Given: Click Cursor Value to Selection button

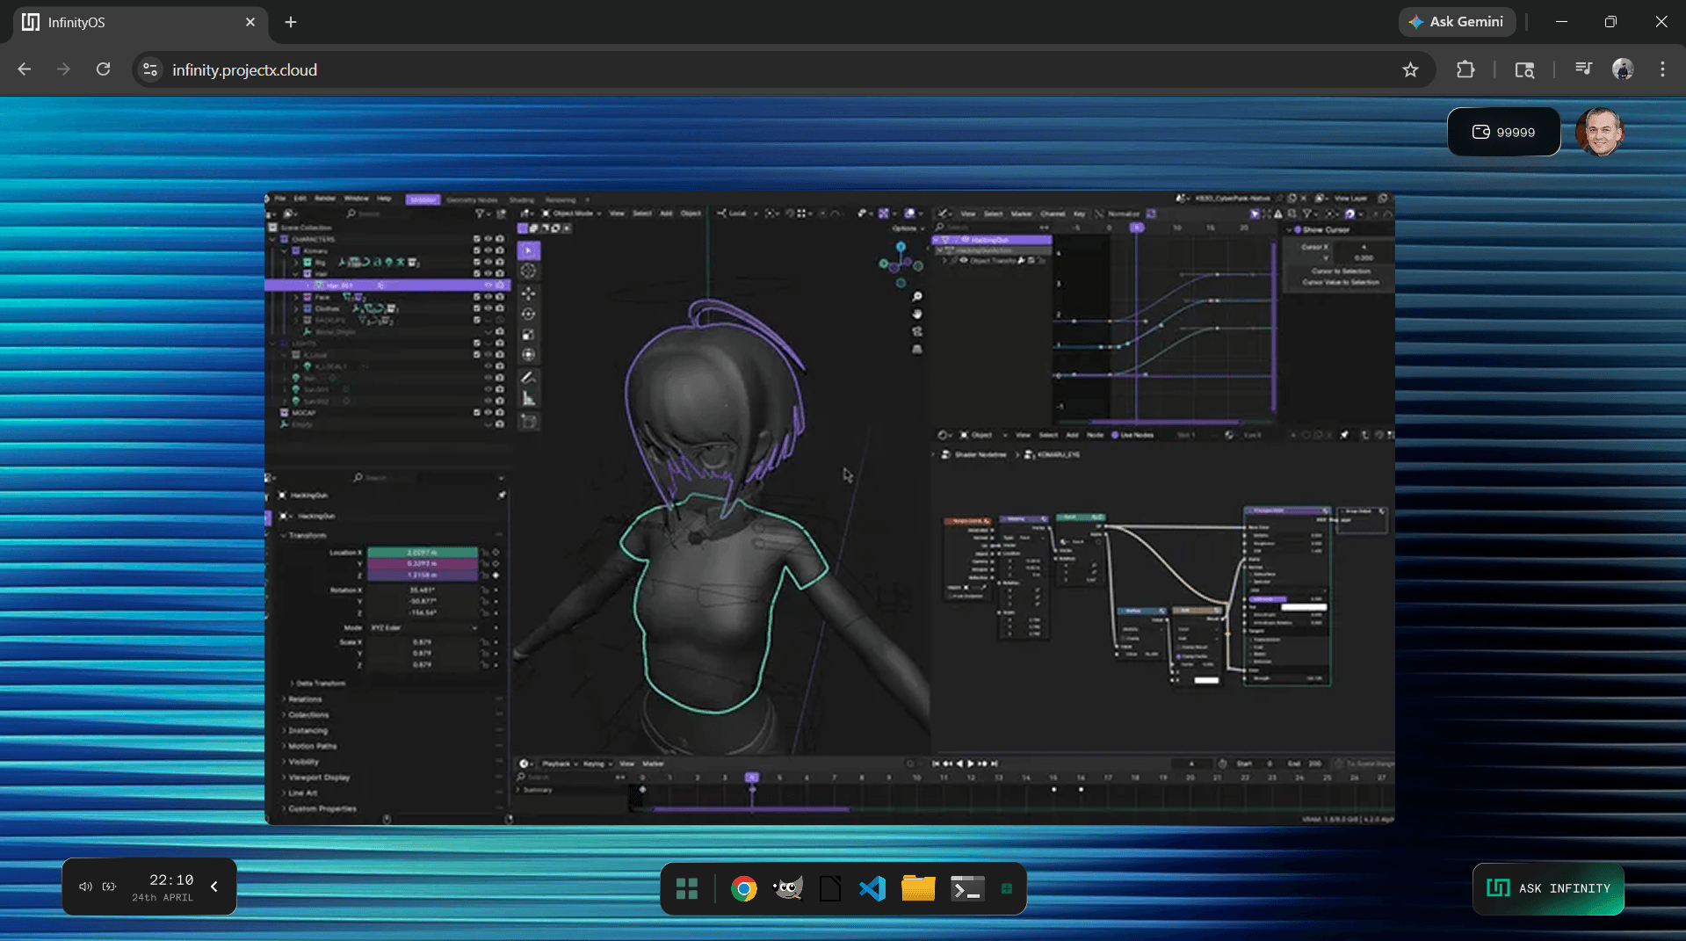Looking at the screenshot, I should (1340, 282).
